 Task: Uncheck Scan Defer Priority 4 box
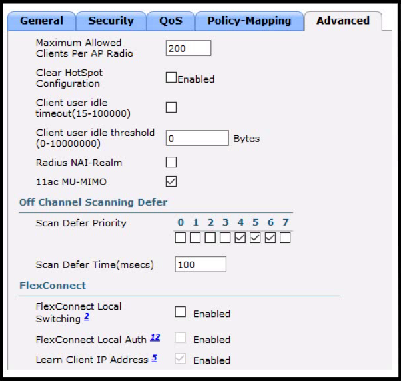pyautogui.click(x=240, y=238)
